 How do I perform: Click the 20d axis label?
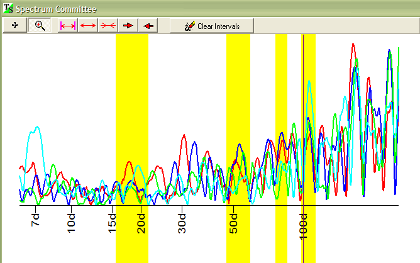(141, 223)
